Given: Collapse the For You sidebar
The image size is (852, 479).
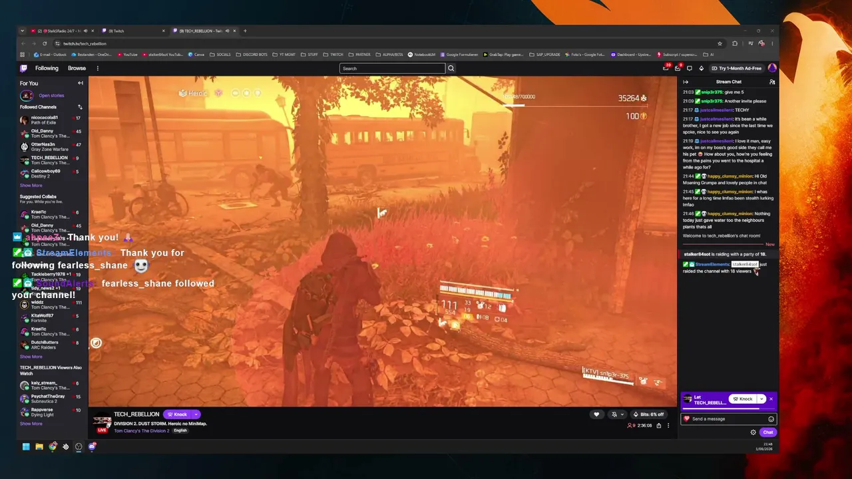Looking at the screenshot, I should pyautogui.click(x=81, y=83).
